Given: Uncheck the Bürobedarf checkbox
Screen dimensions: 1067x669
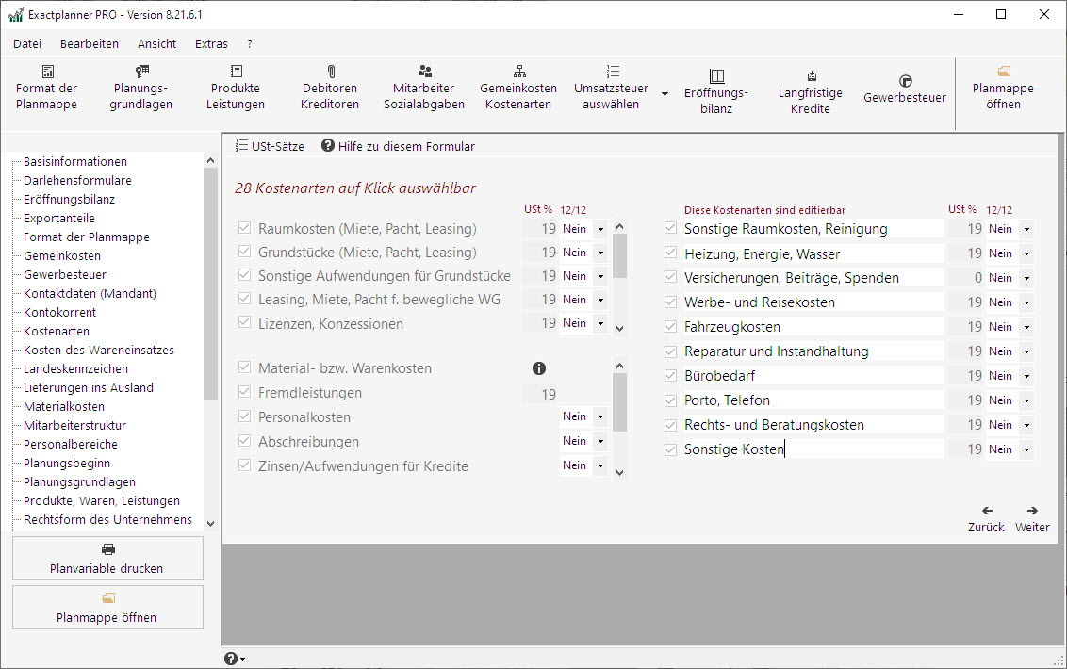Looking at the screenshot, I should point(671,376).
